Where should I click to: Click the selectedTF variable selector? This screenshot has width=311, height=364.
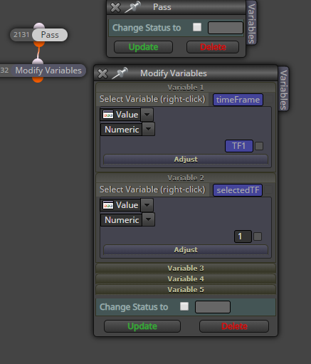tap(238, 190)
